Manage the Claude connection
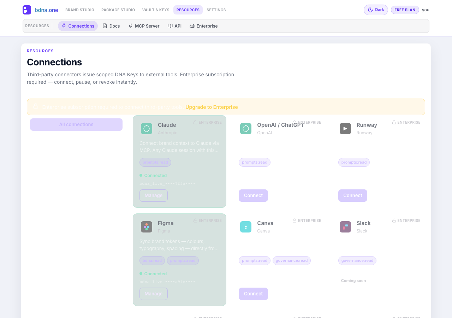Viewport: 452px width, 318px height. [154, 195]
